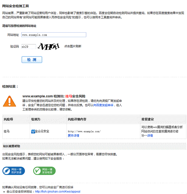187x194 pixels.
Task: Click the 金山云安全 shield icon
Action: [x=33, y=132]
